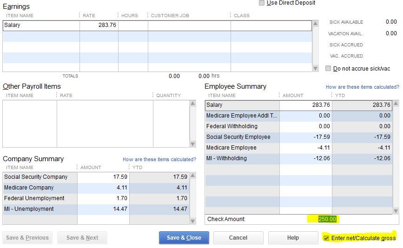Click Save & Next button
The height and width of the screenshot is (248, 403).
click(x=82, y=238)
